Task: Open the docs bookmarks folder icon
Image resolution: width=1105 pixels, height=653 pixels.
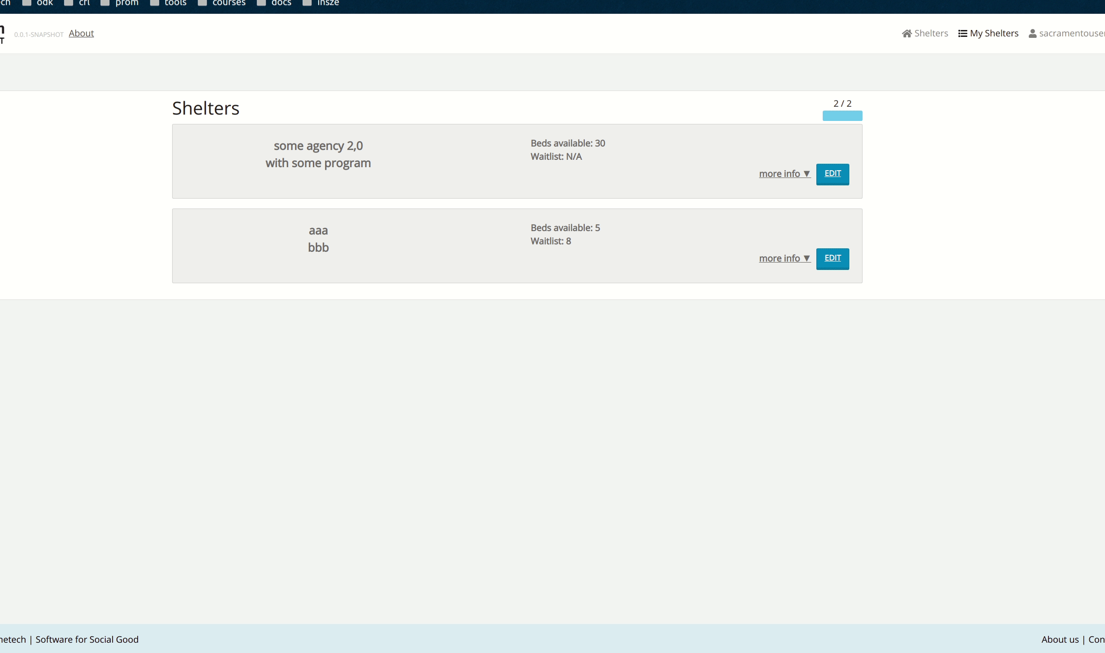Action: tap(260, 2)
